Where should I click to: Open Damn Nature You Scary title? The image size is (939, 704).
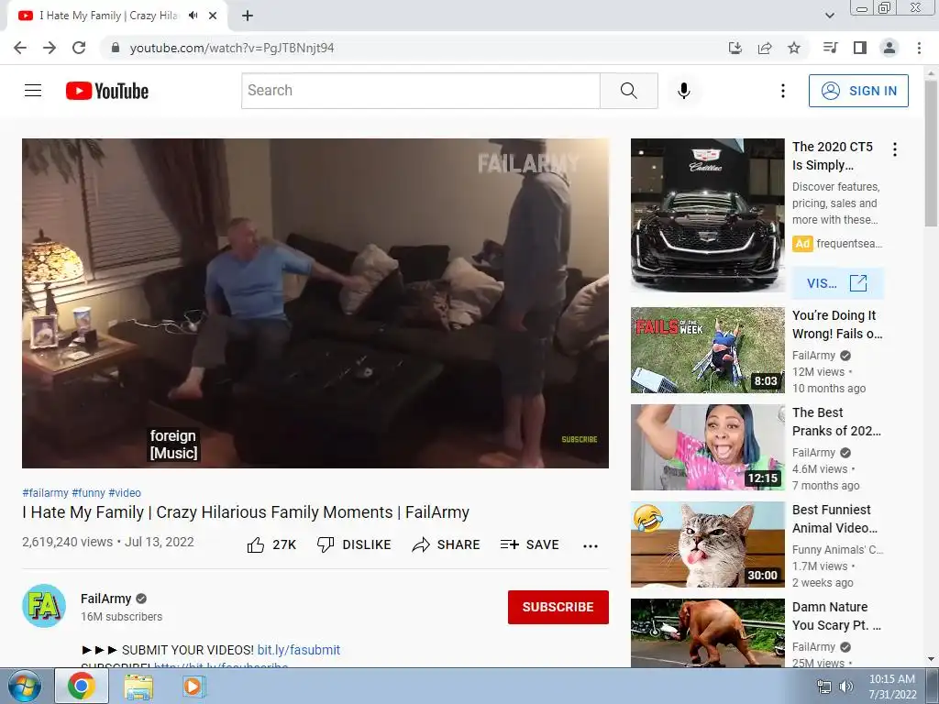836,616
